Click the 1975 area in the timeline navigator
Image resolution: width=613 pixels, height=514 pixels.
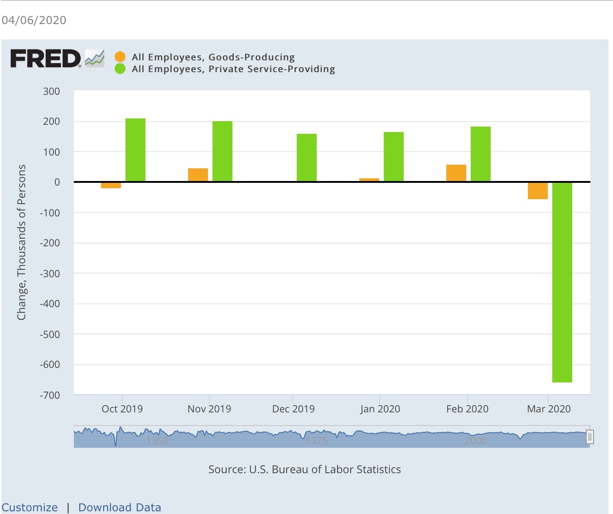click(316, 441)
